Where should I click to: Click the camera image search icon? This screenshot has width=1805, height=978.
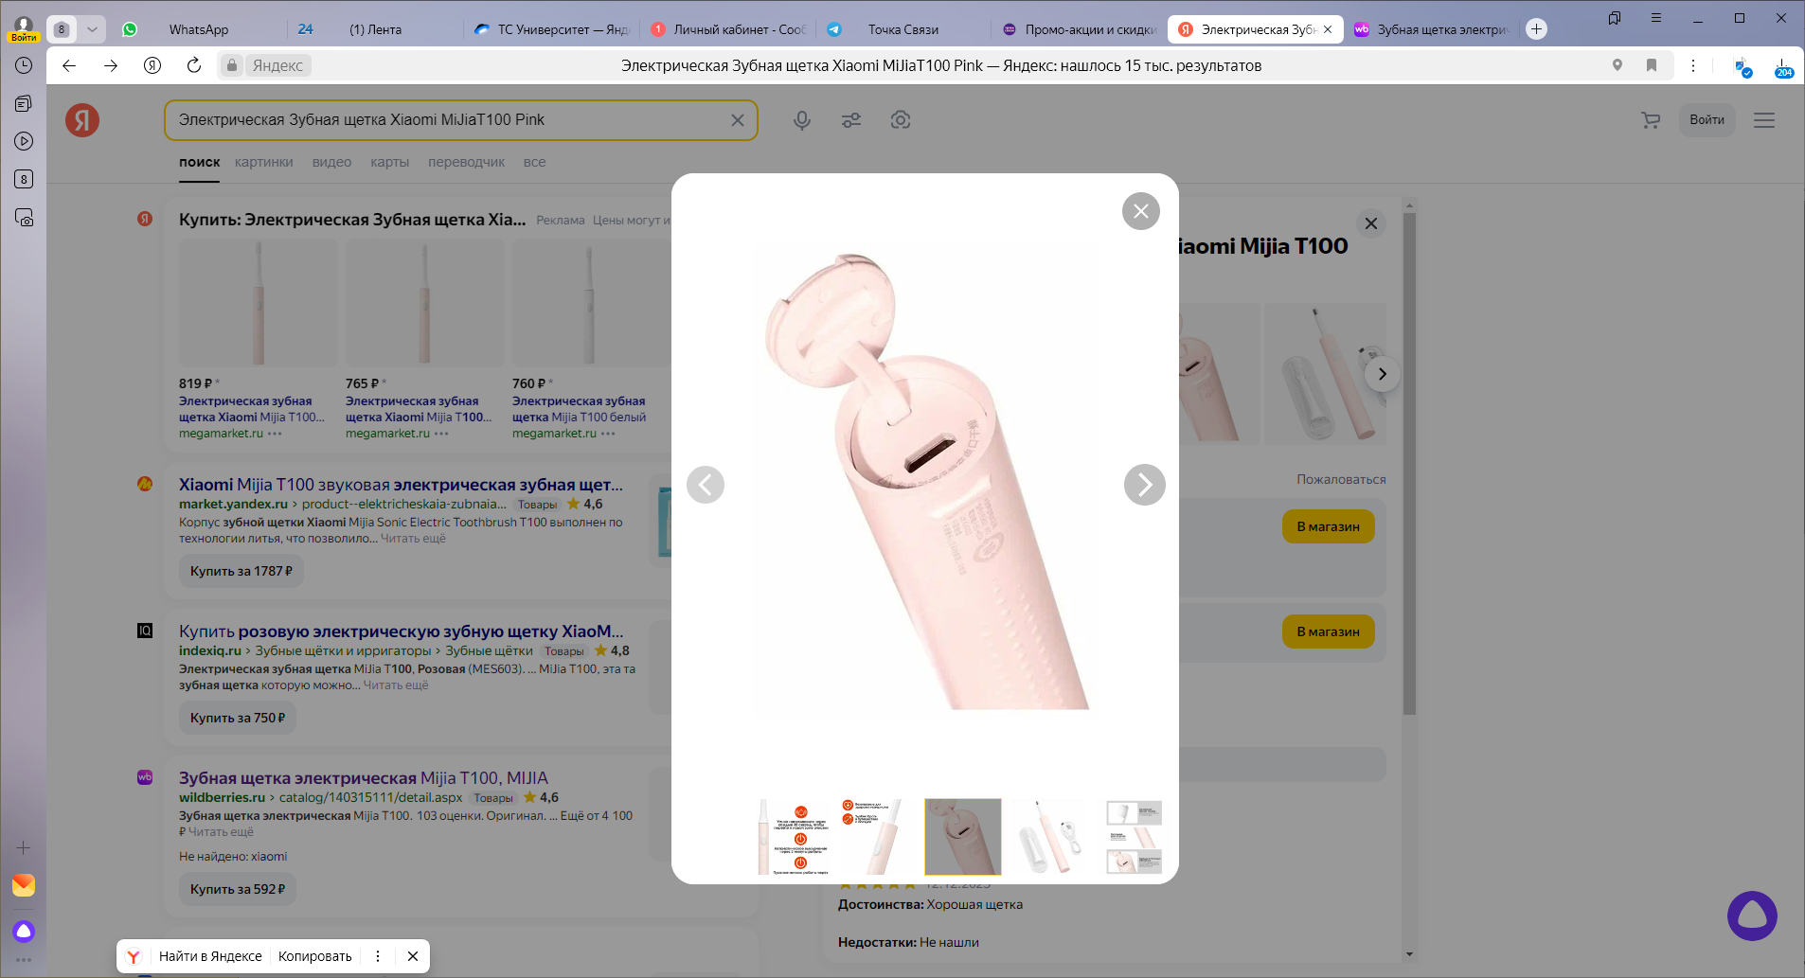click(x=900, y=120)
